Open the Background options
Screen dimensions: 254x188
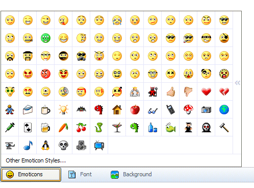click(x=131, y=174)
